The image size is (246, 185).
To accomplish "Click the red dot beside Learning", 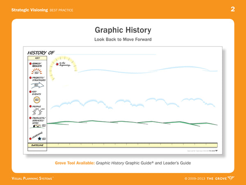I will (x=30, y=139).
